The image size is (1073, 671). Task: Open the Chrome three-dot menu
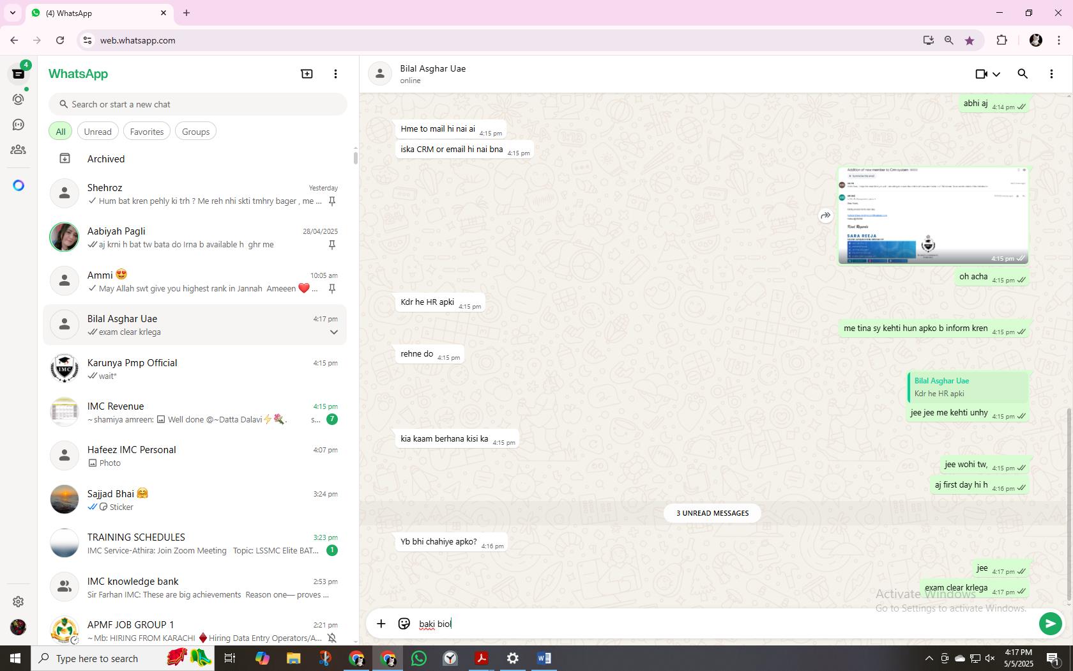point(1059,40)
